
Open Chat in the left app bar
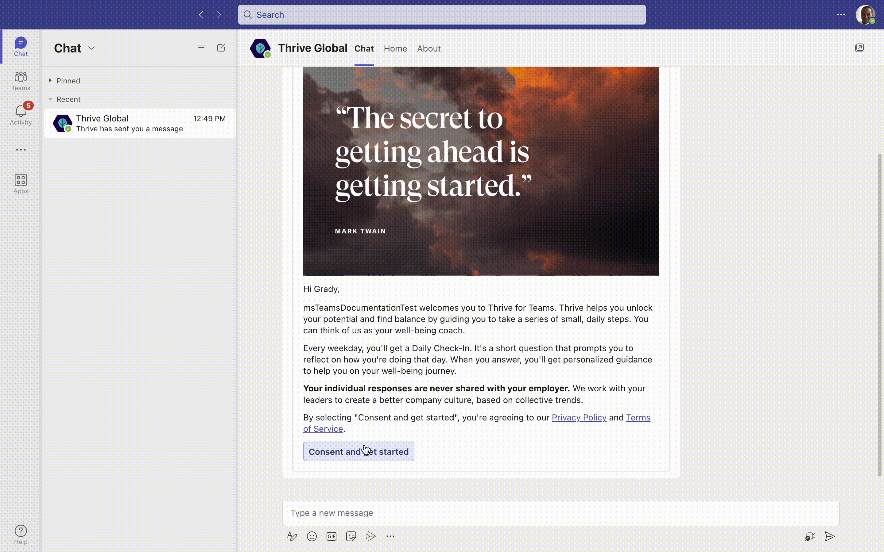tap(21, 47)
